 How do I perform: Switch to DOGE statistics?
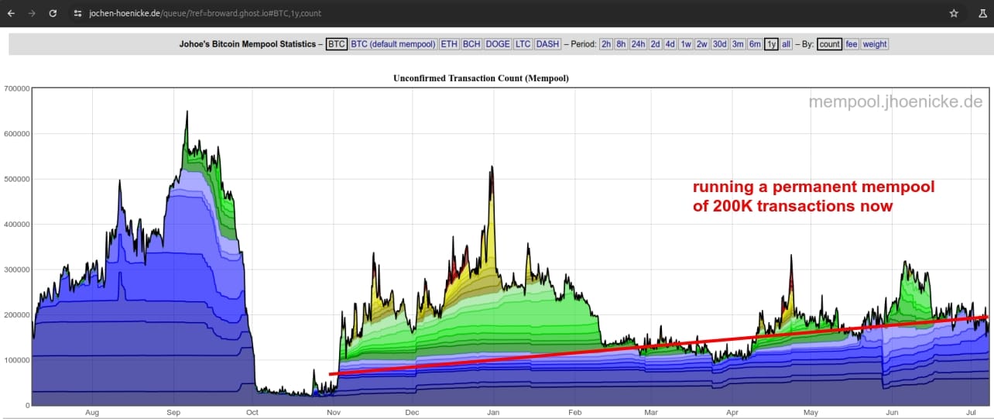(x=498, y=44)
